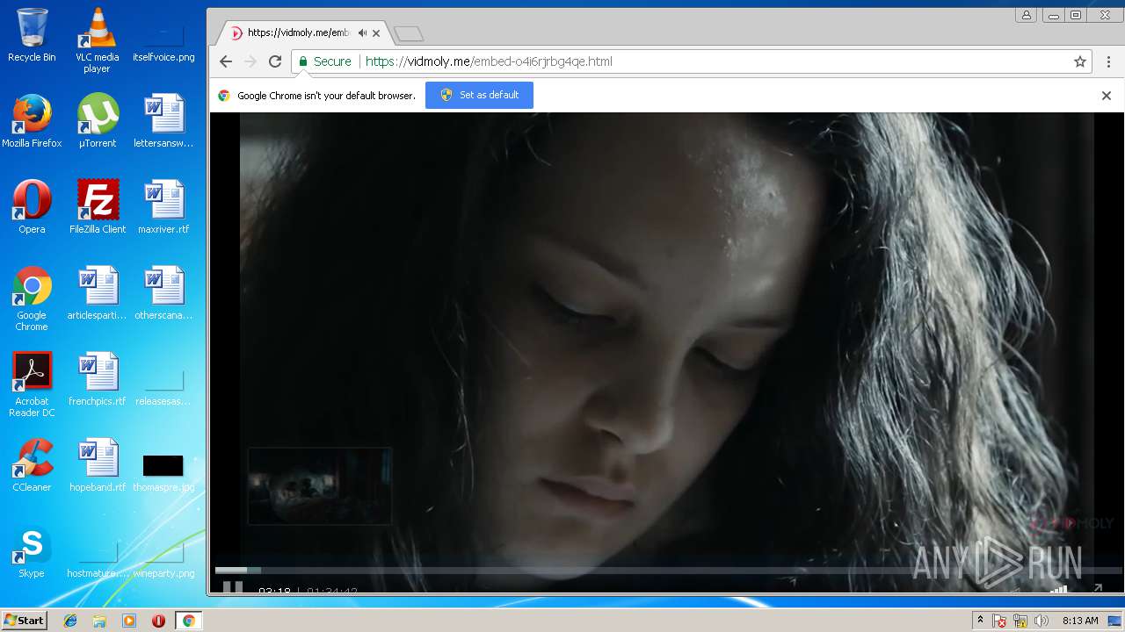Open the Chrome three-dot menu
This screenshot has height=632, width=1125.
click(1108, 61)
